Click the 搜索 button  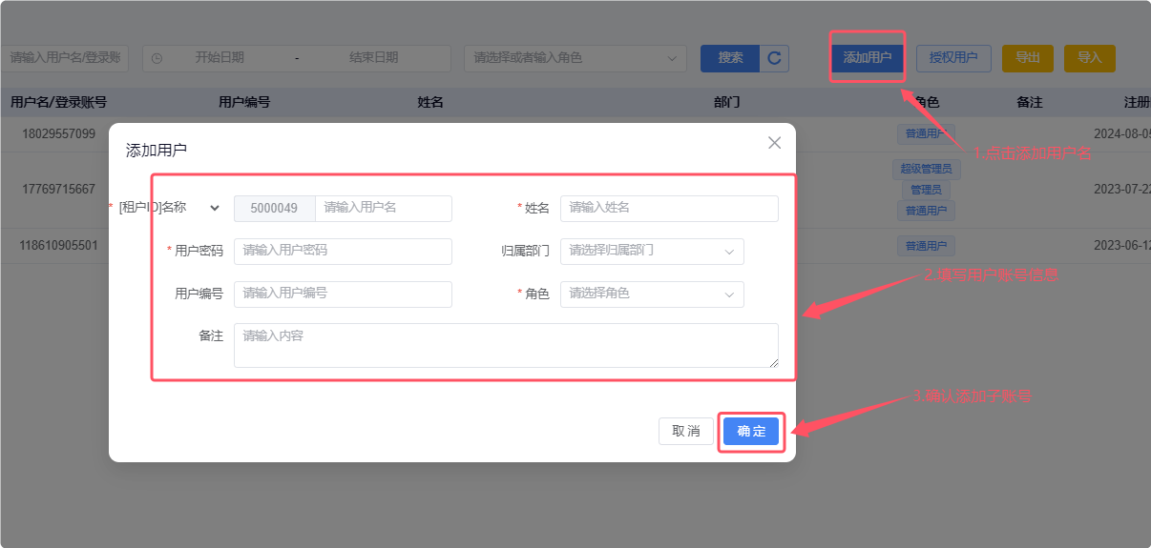pyautogui.click(x=730, y=58)
